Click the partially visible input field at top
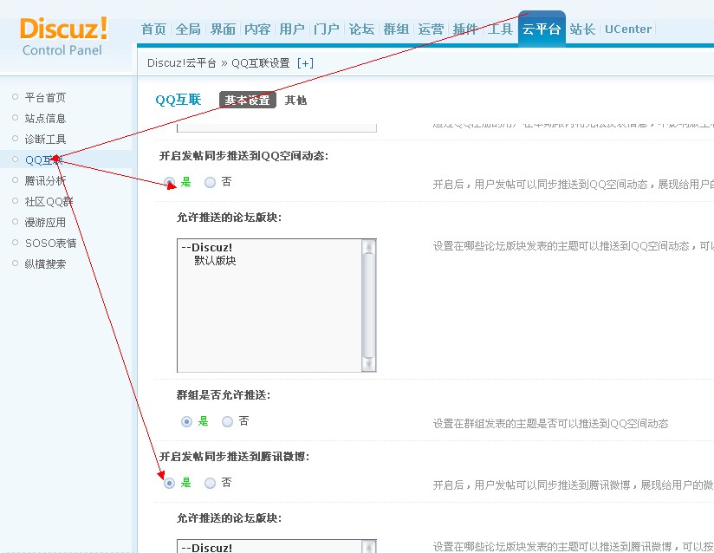 (277, 127)
